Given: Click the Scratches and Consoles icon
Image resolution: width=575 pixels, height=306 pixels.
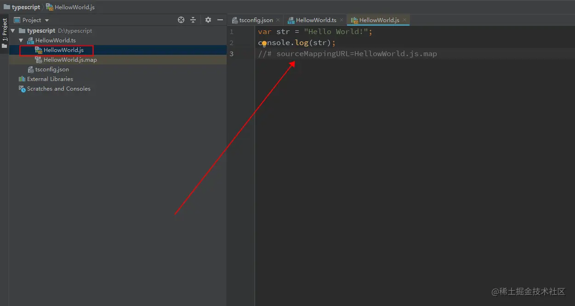Looking at the screenshot, I should 22,88.
